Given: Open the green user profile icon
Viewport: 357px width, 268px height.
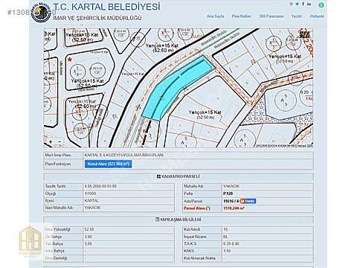Looking at the screenshot, I should 321,4.
